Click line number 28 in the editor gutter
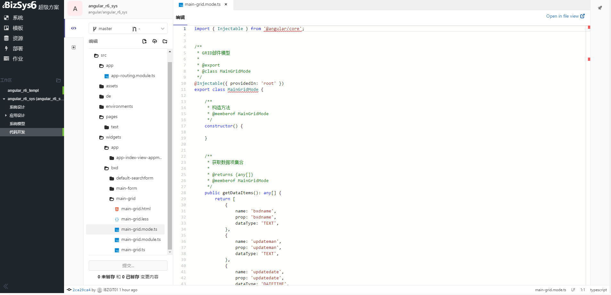The width and height of the screenshot is (611, 295). click(183, 193)
